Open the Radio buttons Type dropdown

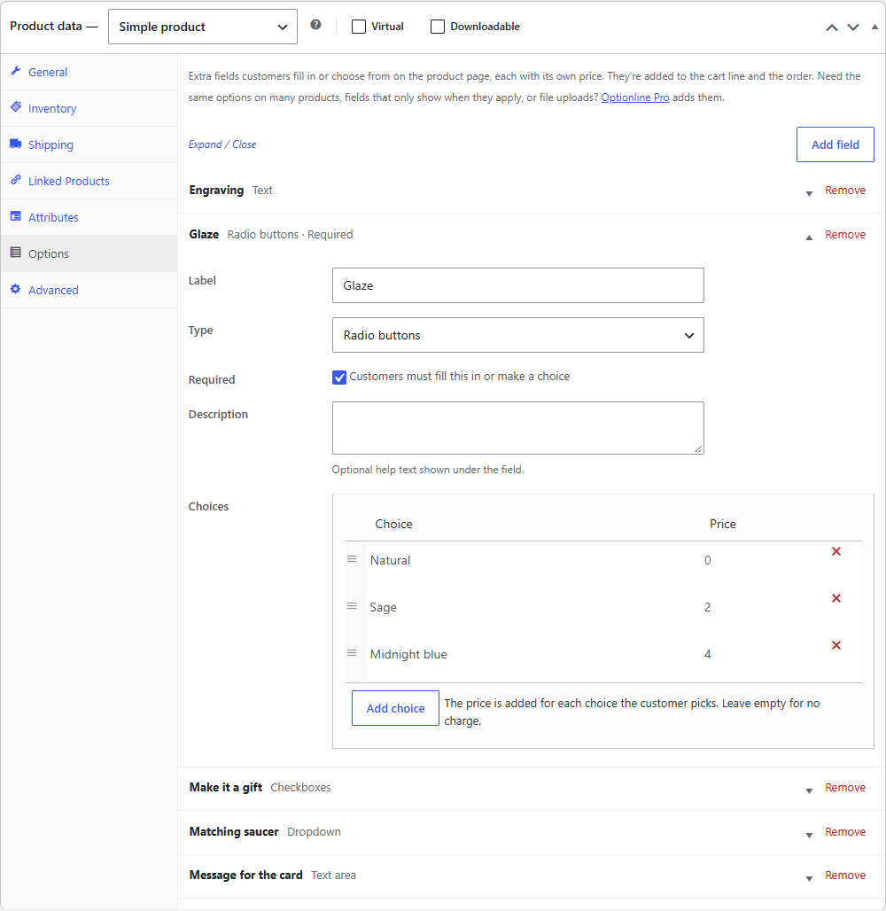[x=518, y=335]
